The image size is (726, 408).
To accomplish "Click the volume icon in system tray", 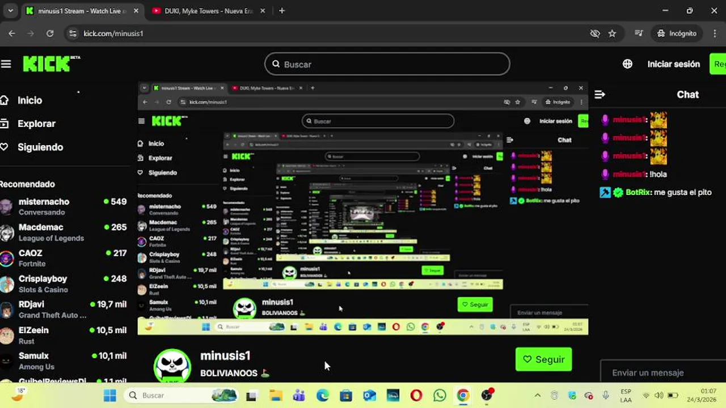I will tap(659, 396).
